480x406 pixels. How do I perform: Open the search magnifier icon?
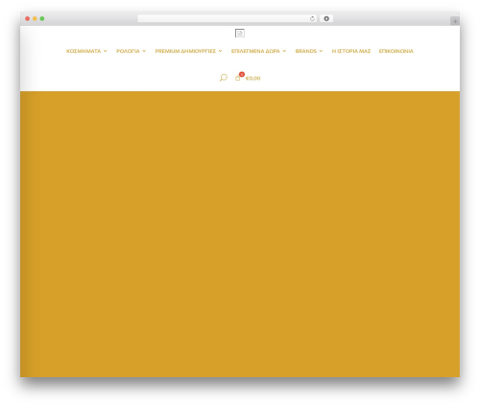click(x=224, y=78)
